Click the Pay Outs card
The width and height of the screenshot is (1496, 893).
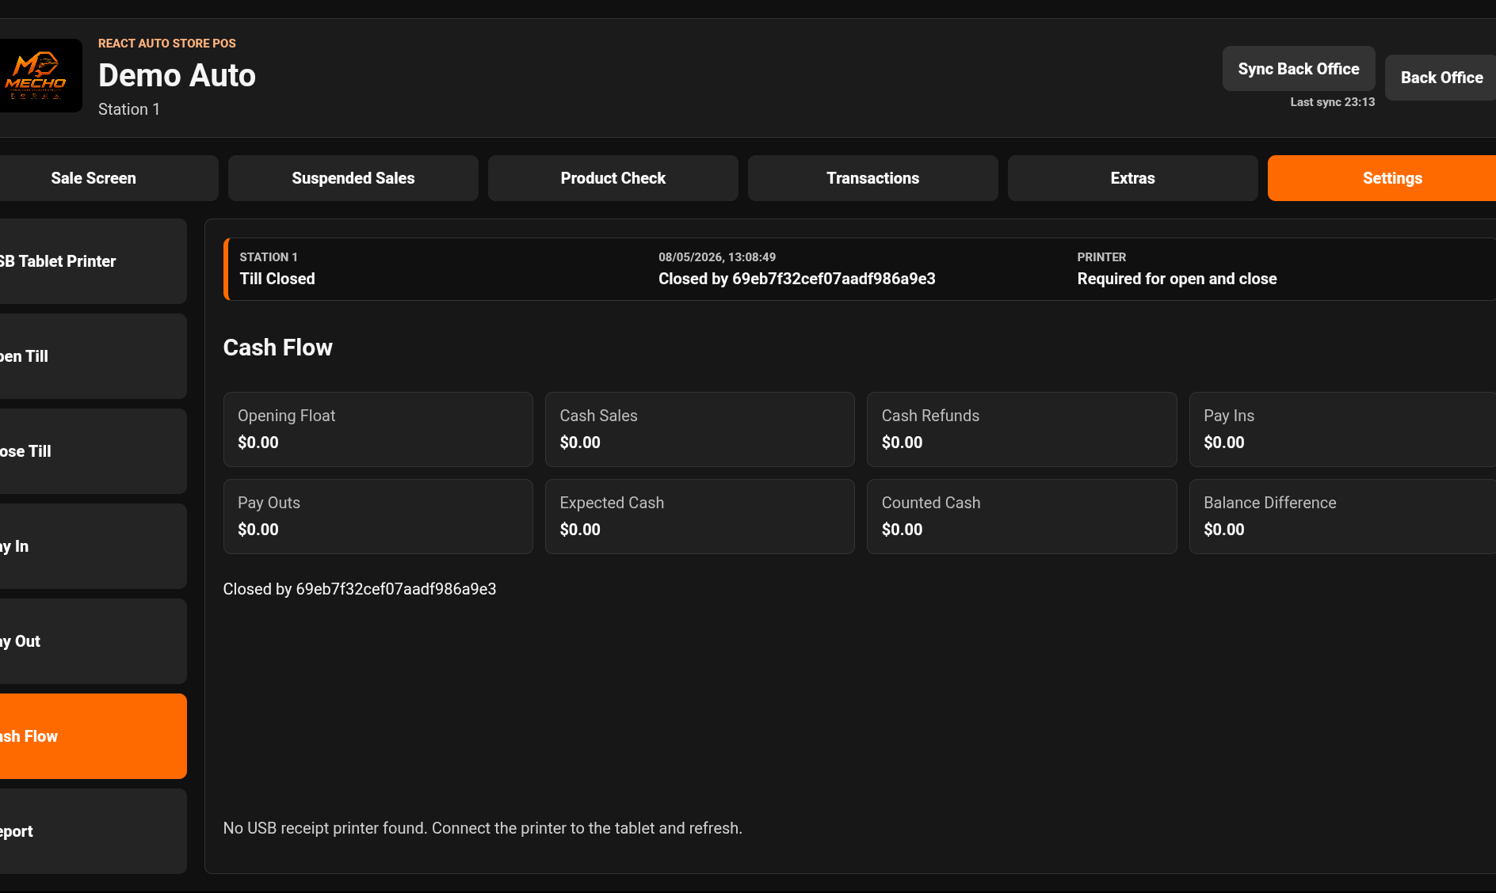click(x=378, y=516)
